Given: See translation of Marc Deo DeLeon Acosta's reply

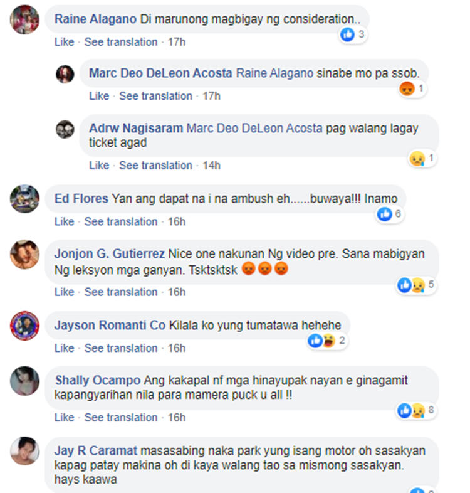Looking at the screenshot, I should (155, 96).
